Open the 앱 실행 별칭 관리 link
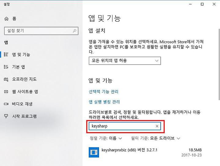The width and height of the screenshot is (220, 166). click(104, 102)
